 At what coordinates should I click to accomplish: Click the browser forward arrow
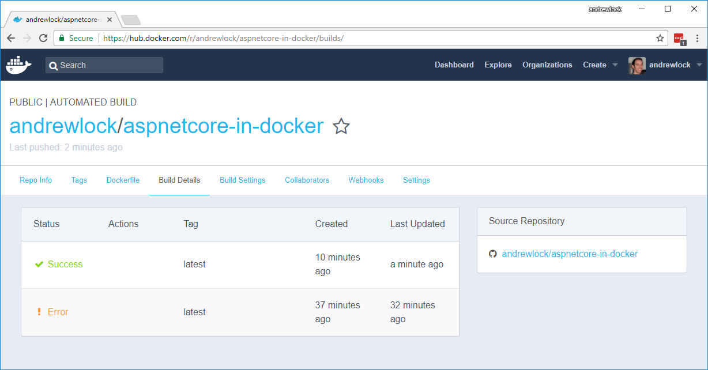point(27,38)
